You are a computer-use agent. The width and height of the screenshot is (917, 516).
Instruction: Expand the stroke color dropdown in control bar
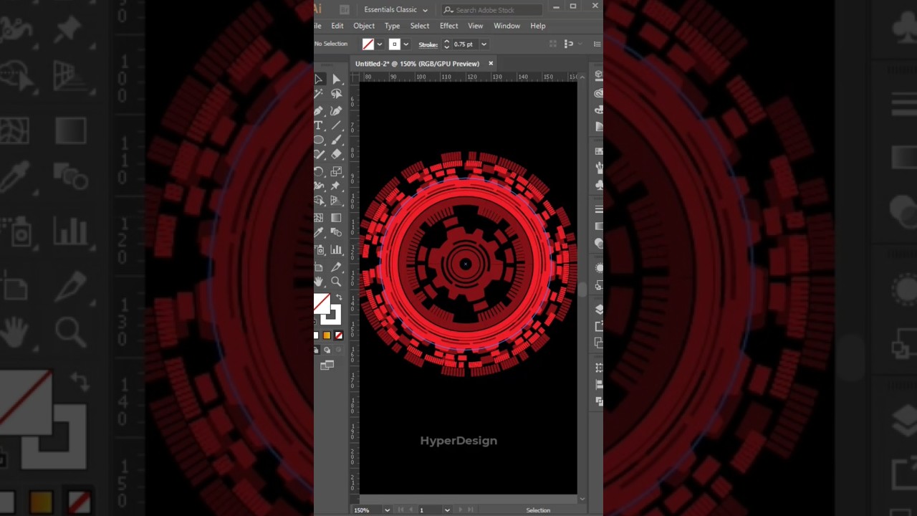click(405, 44)
